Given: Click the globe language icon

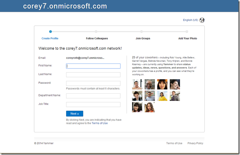Looking at the screenshot, I should 202,20.
